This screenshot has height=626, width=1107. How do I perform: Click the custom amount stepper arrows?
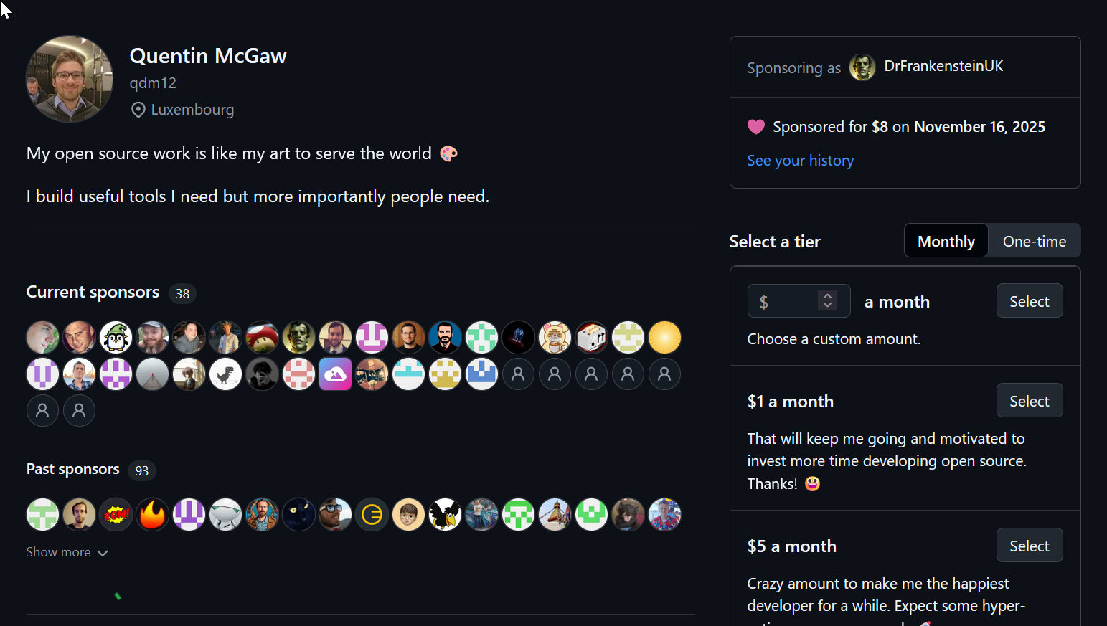tap(827, 300)
